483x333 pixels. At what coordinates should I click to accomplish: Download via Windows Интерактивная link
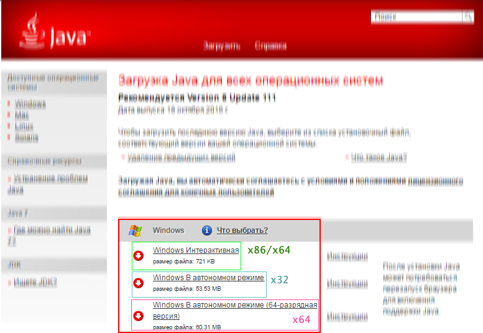[x=196, y=250]
